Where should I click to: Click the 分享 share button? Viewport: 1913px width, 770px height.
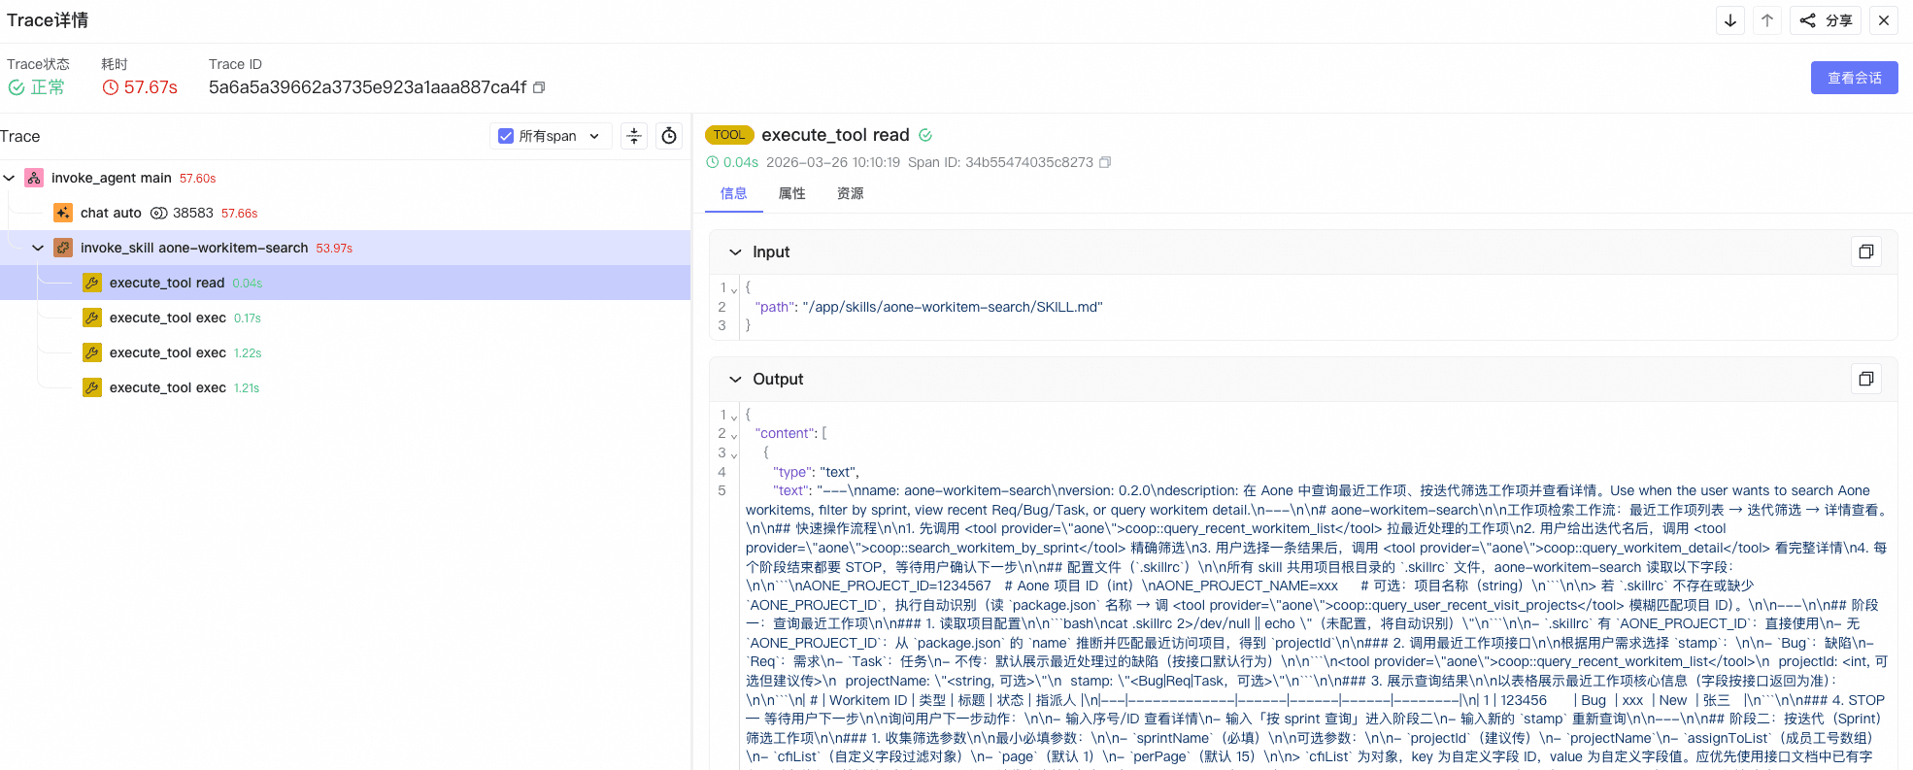[x=1827, y=20]
